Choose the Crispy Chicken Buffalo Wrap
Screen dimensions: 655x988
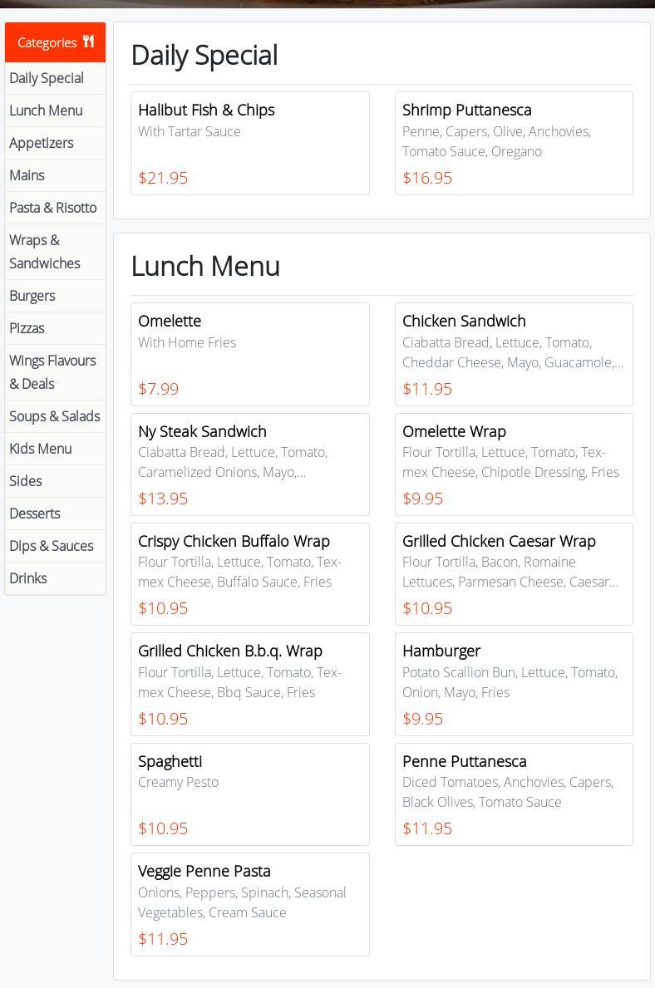click(249, 574)
